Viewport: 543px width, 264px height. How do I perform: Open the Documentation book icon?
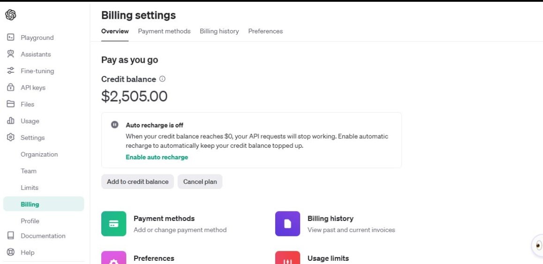tap(11, 235)
